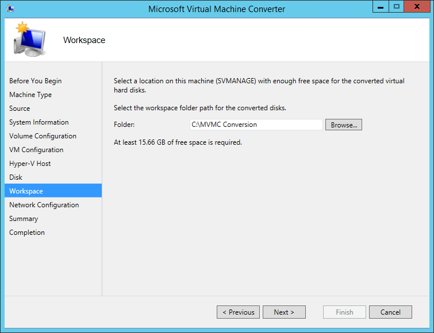
Task: Go to the Before You Begin step
Action: [x=36, y=81]
